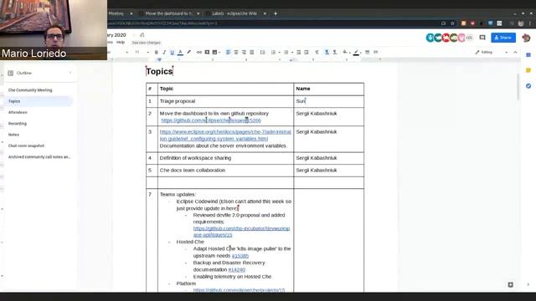
Task: Open the github.com/eclipse/che/issues link
Action: coord(211,120)
